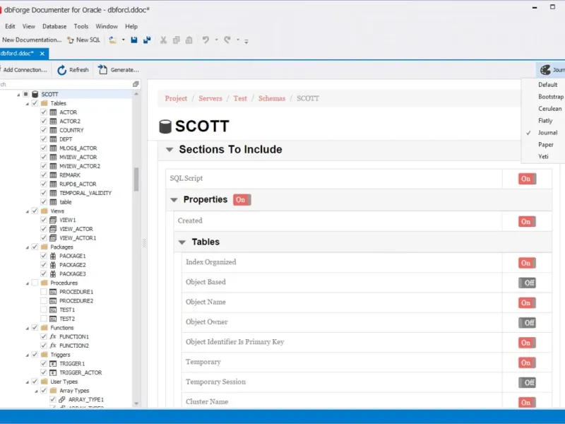The height and width of the screenshot is (424, 565).
Task: Click the Save icon in toolbar
Action: coord(134,40)
